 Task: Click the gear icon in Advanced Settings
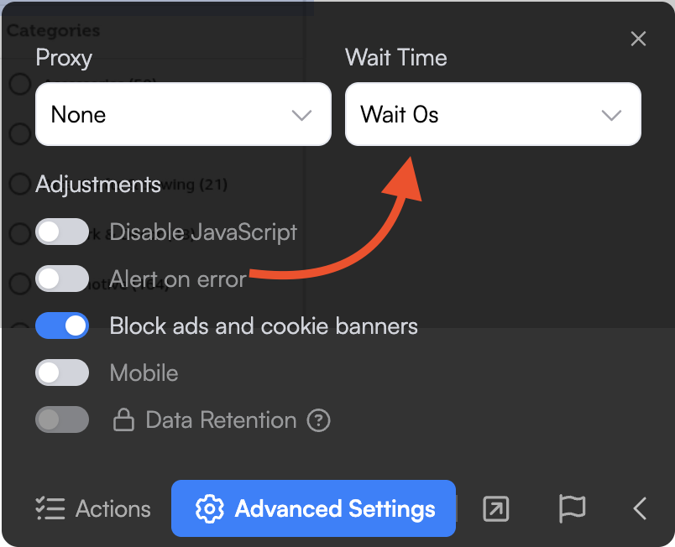[209, 508]
